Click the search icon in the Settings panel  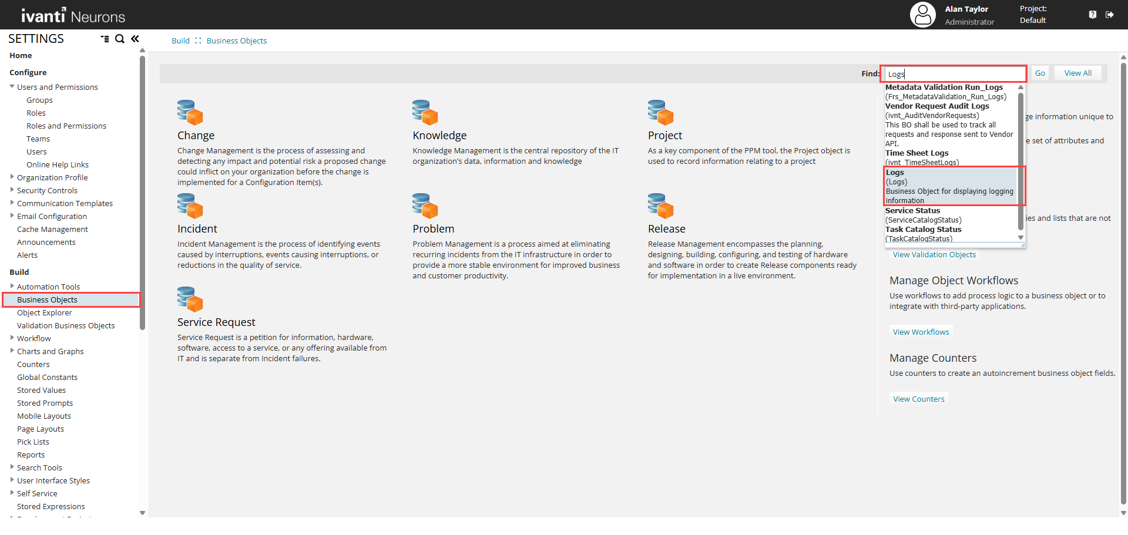pos(120,39)
